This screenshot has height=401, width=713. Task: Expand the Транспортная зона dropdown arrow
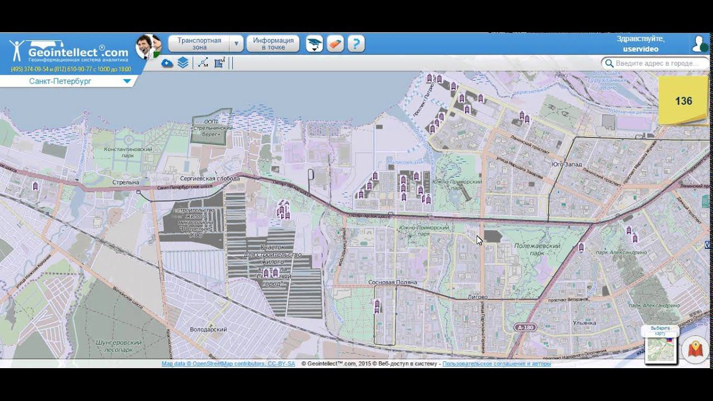(x=237, y=43)
